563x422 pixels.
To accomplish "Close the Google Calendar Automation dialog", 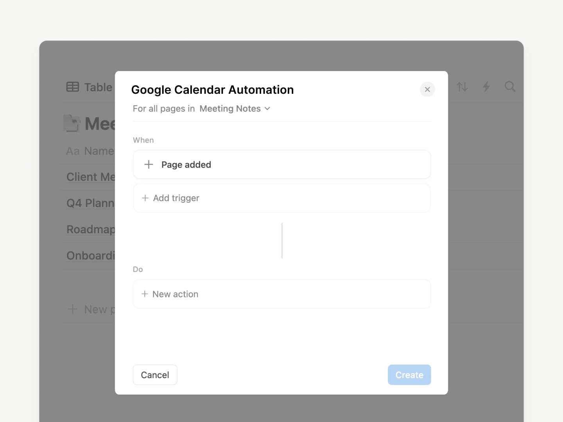I will tap(427, 89).
